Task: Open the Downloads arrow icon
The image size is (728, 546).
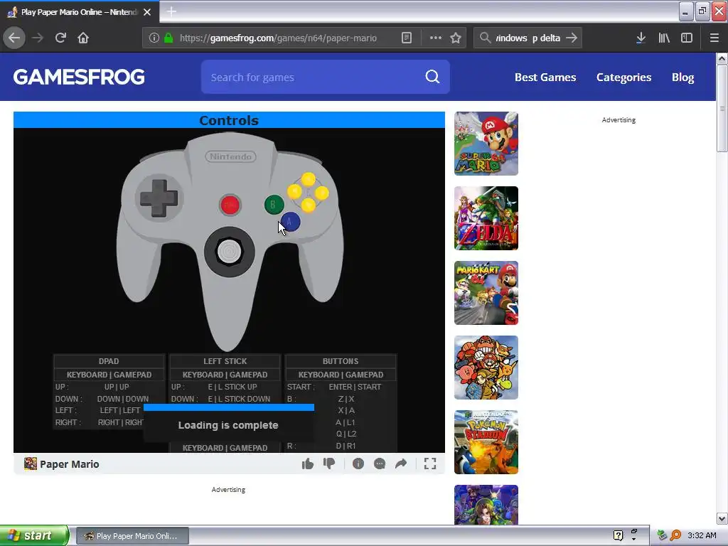Action: pyautogui.click(x=641, y=38)
